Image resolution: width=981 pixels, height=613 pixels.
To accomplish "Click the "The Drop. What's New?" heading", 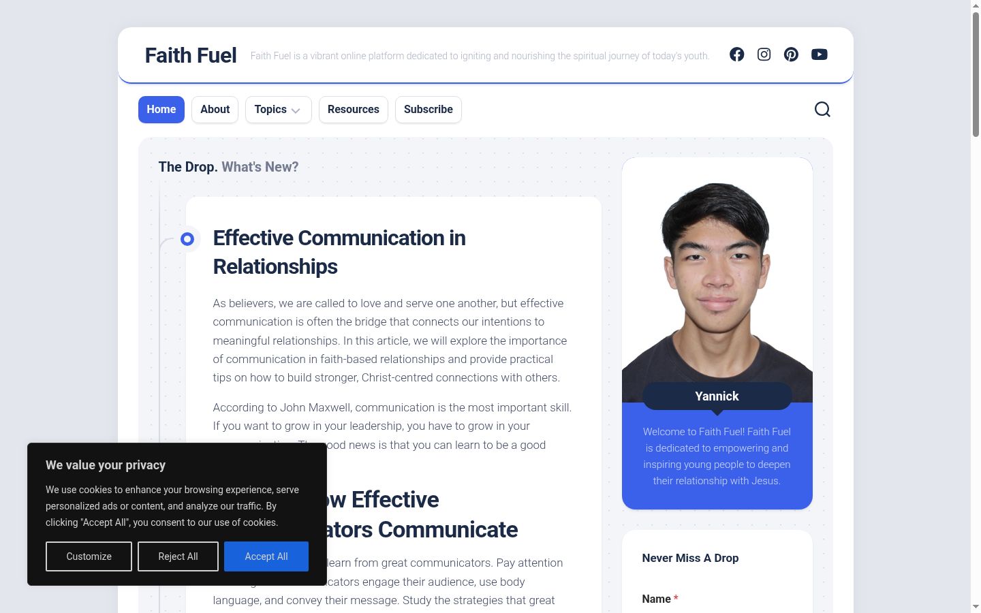I will click(228, 167).
